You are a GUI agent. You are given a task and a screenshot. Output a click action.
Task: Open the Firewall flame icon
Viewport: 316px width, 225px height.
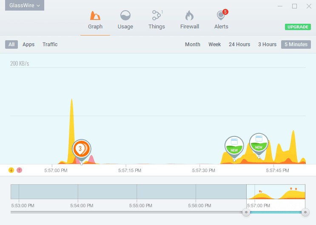coord(189,16)
